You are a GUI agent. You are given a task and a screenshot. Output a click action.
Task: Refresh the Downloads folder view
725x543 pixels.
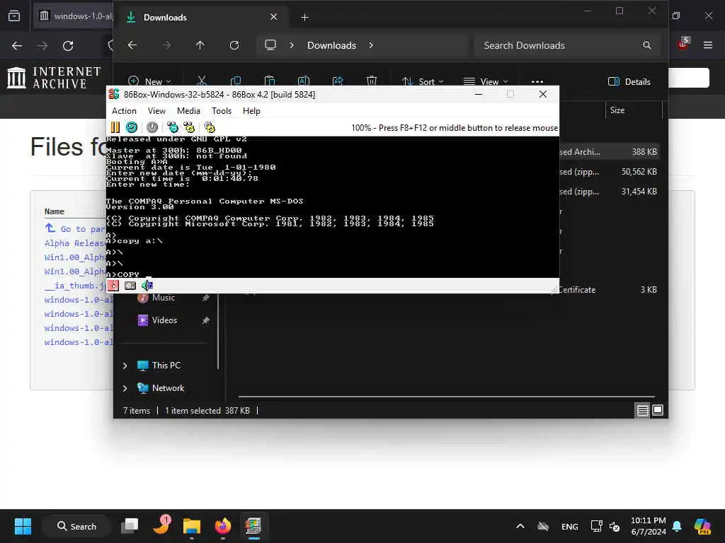tap(234, 45)
